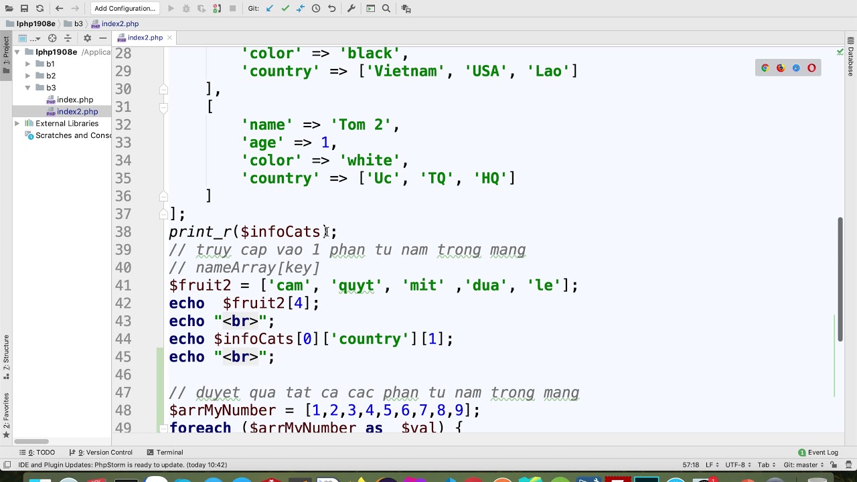This screenshot has height=482, width=857.
Task: Click Git Commit green checkmark
Action: point(285,9)
